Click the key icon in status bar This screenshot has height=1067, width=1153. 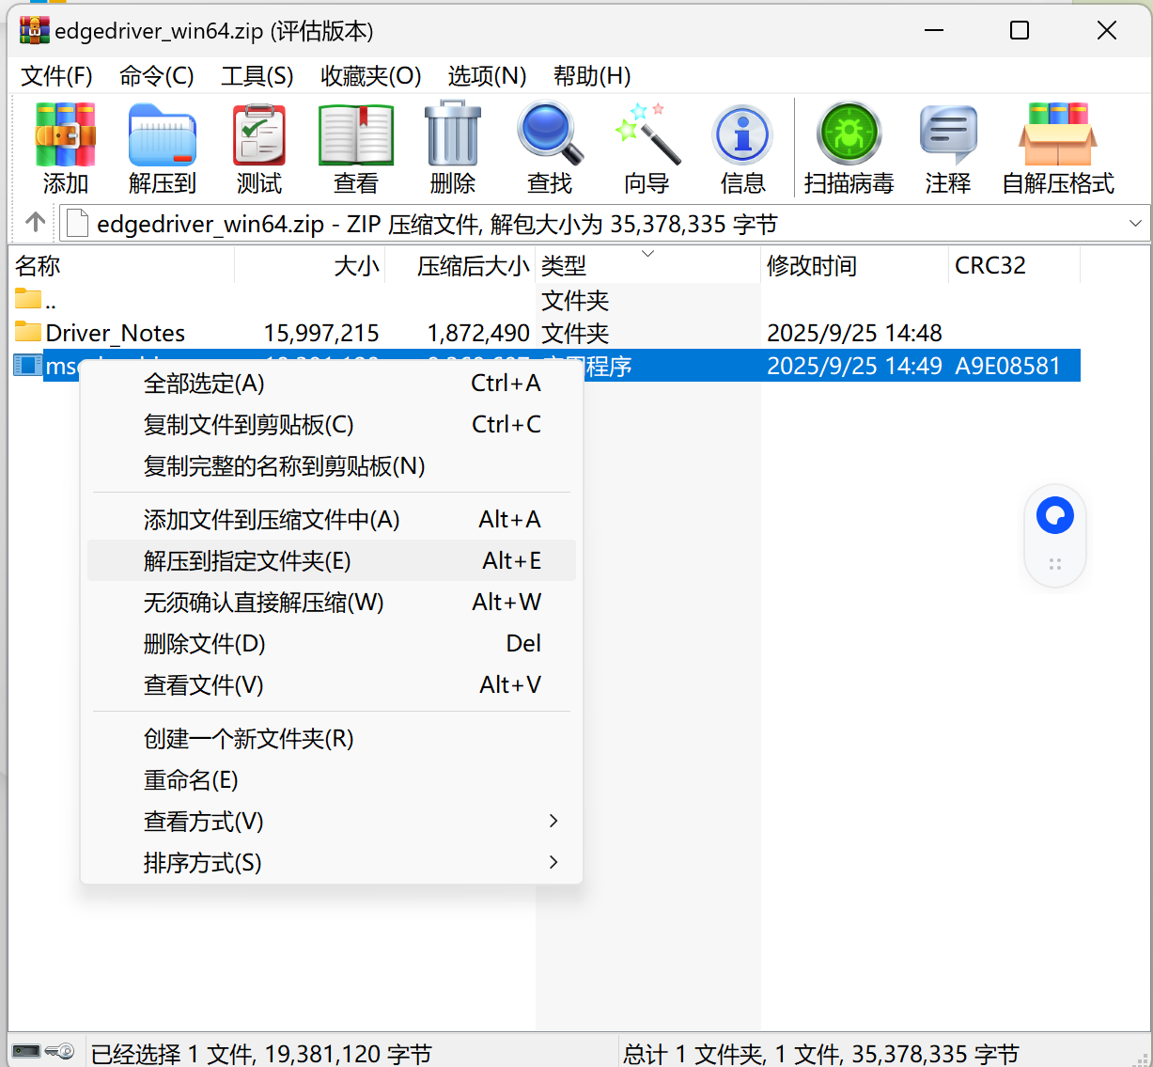60,1051
